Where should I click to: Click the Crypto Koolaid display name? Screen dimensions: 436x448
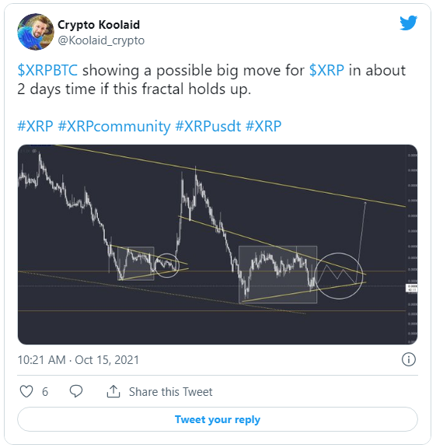pyautogui.click(x=99, y=25)
